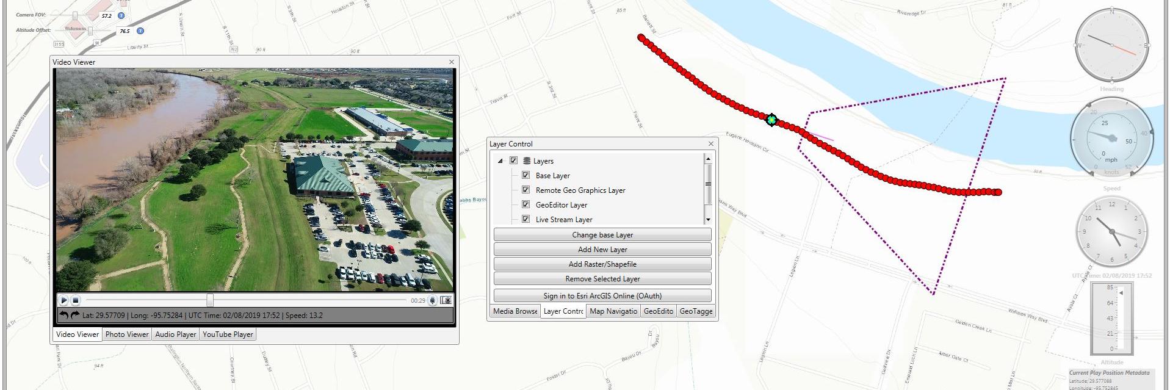The height and width of the screenshot is (390, 1170).
Task: Uncheck the GeoEditor Layer checkbox
Action: coord(525,204)
